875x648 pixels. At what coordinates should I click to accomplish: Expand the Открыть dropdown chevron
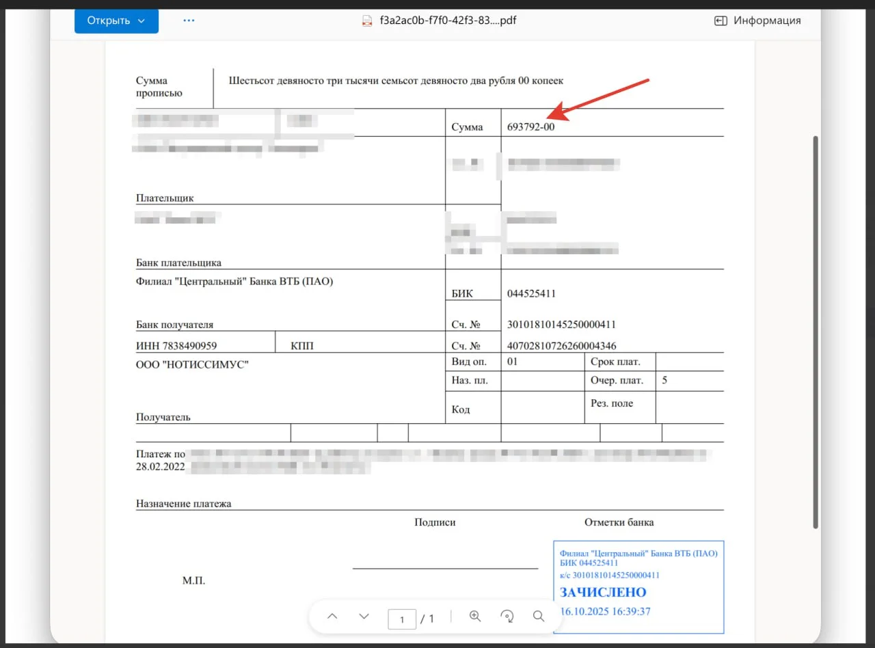point(142,21)
